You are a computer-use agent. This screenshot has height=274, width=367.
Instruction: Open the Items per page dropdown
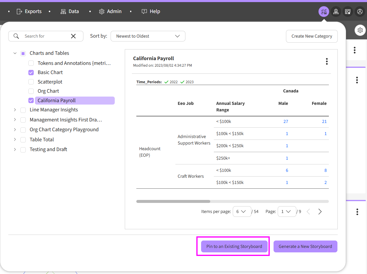(x=242, y=211)
